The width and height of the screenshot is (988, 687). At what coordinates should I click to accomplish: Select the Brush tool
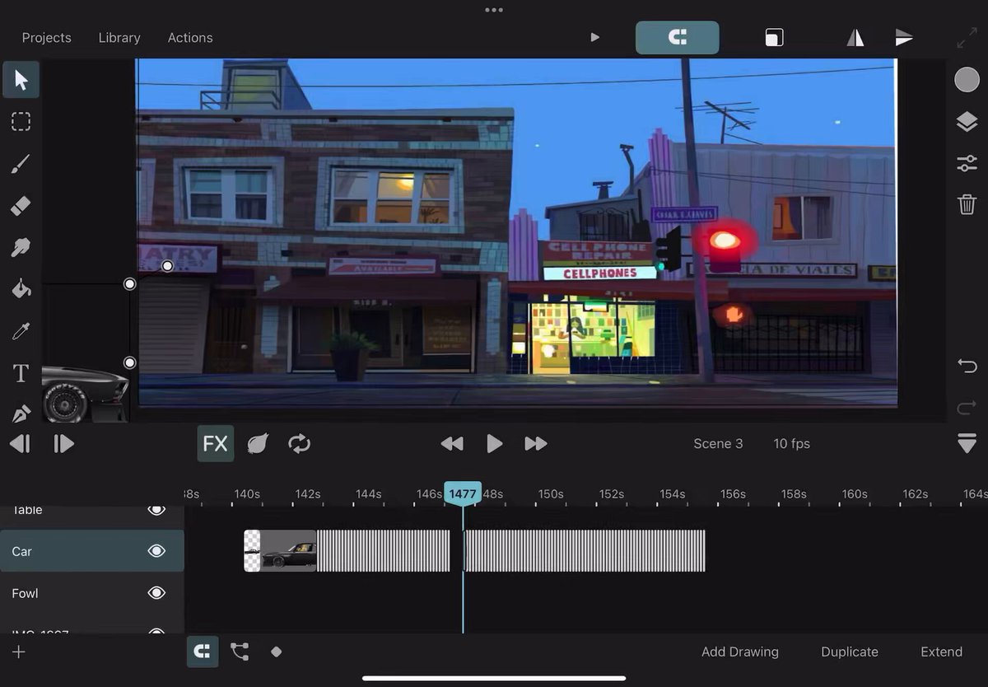pos(21,164)
